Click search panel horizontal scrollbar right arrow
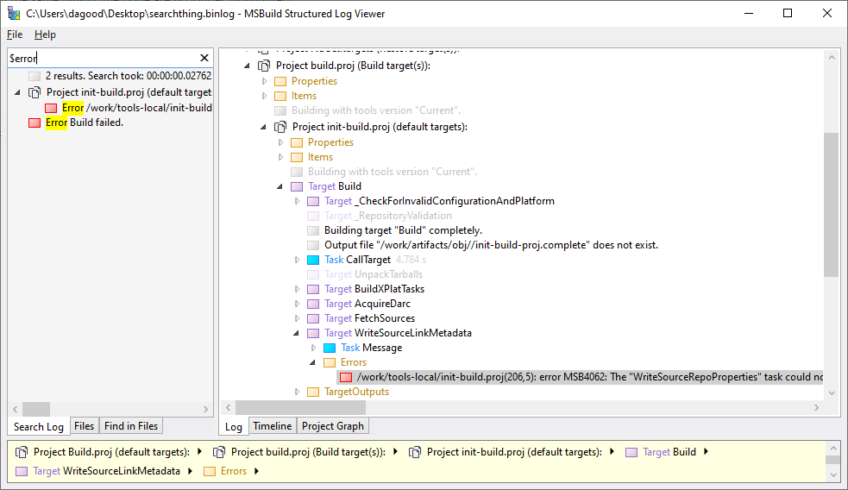The image size is (848, 490). 205,410
